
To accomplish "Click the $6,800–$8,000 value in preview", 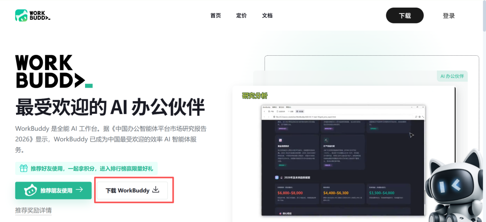I will pyautogui.click(x=290, y=193).
